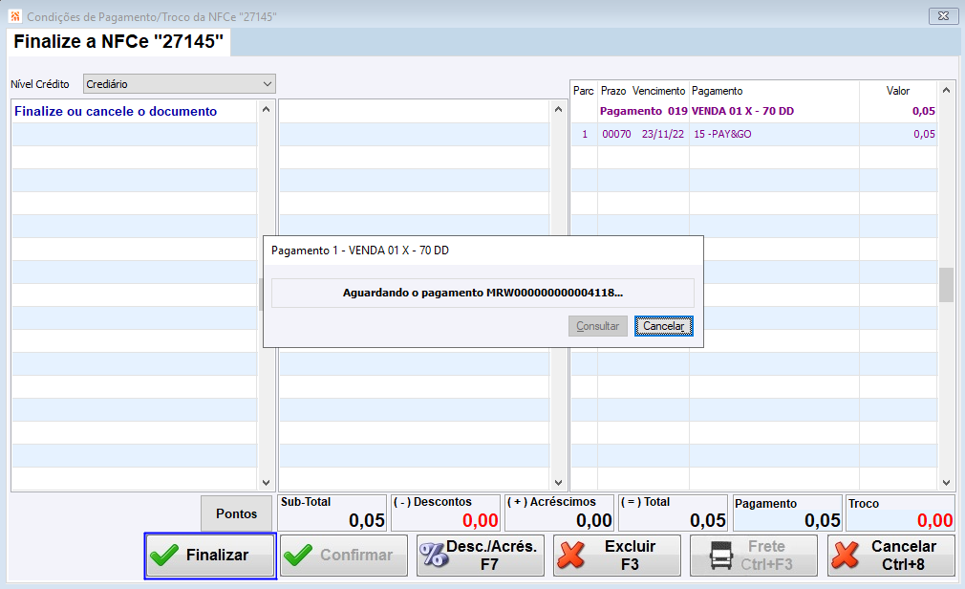Click the Sub-Total value field
965x589 pixels.
(332, 513)
